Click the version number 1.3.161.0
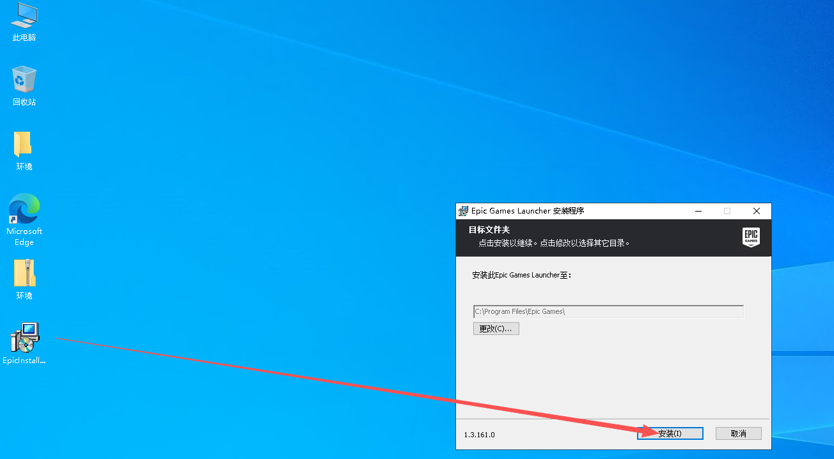The image size is (834, 459). coord(479,435)
